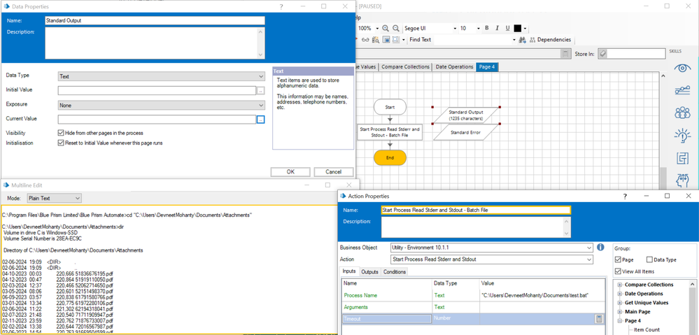This screenshot has height=335, width=699.
Task: Click the eye skill icon in sidebar
Action: point(682,68)
